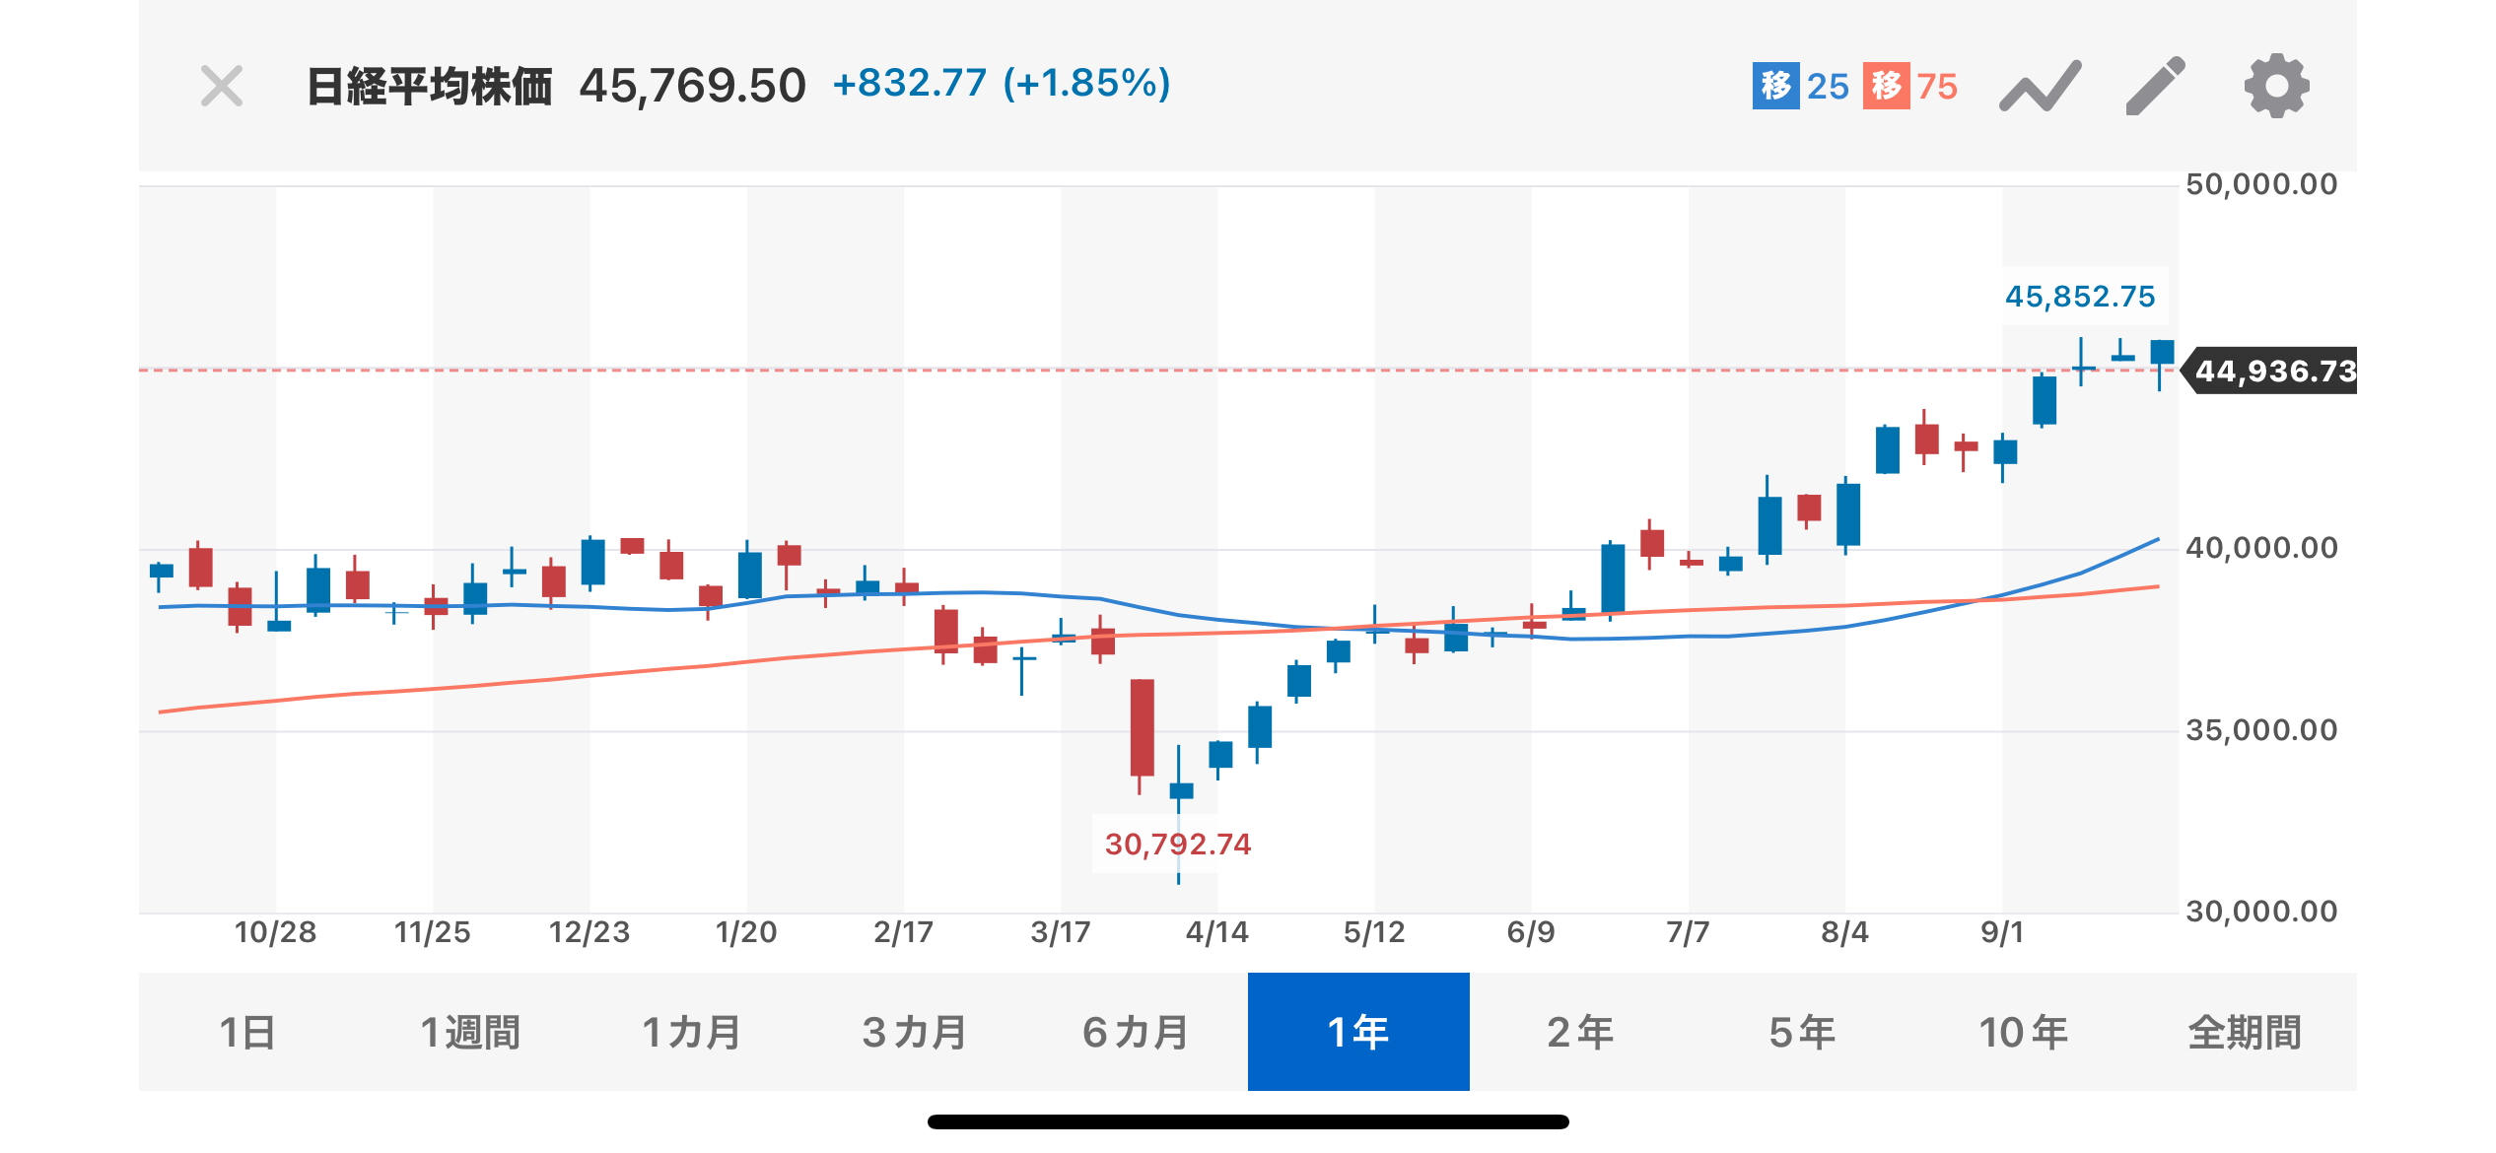The width and height of the screenshot is (2496, 1153).
Task: Switch to the 10年 timeframe
Action: 2024,1032
